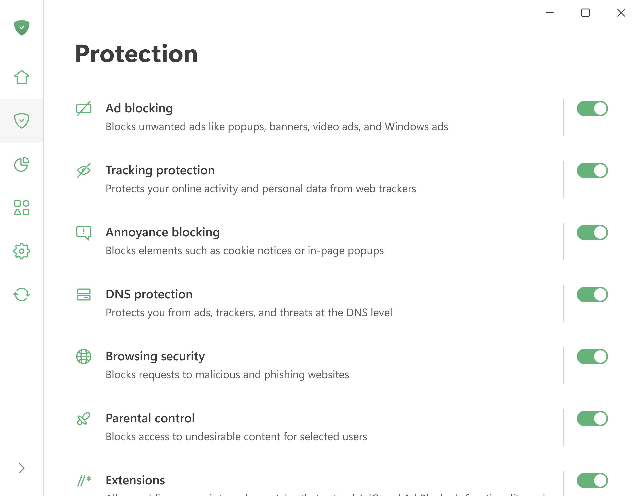639x496 pixels.
Task: Switch off Parental control toggle
Action: (592, 419)
